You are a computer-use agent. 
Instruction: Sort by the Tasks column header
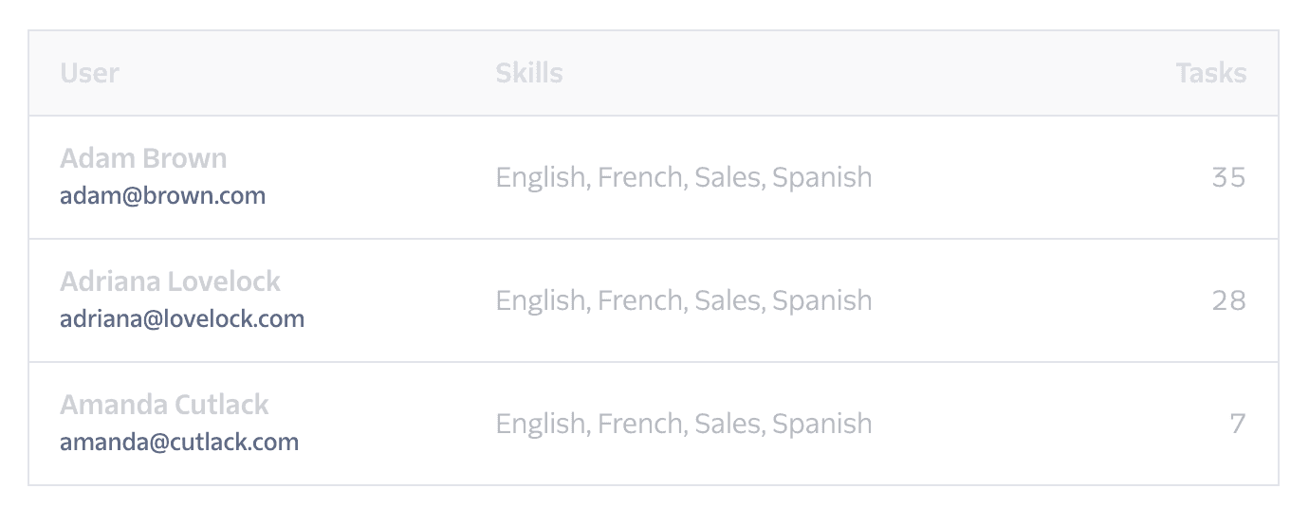1210,73
